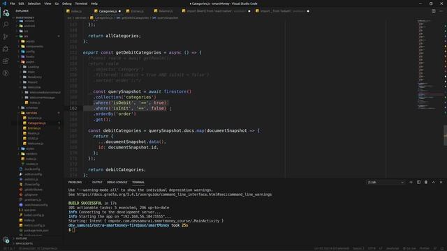
Task: Click unsaved dot on Categories.js tab
Action: (x=119, y=11)
